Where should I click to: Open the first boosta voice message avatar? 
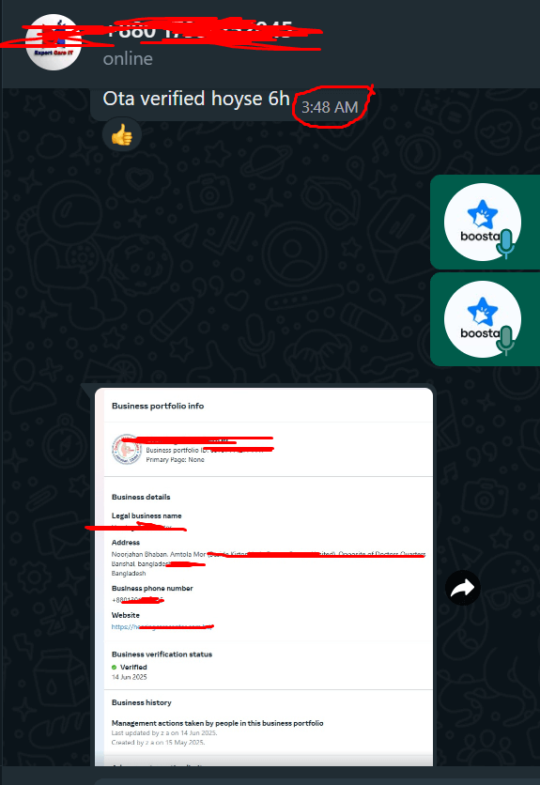tap(483, 222)
